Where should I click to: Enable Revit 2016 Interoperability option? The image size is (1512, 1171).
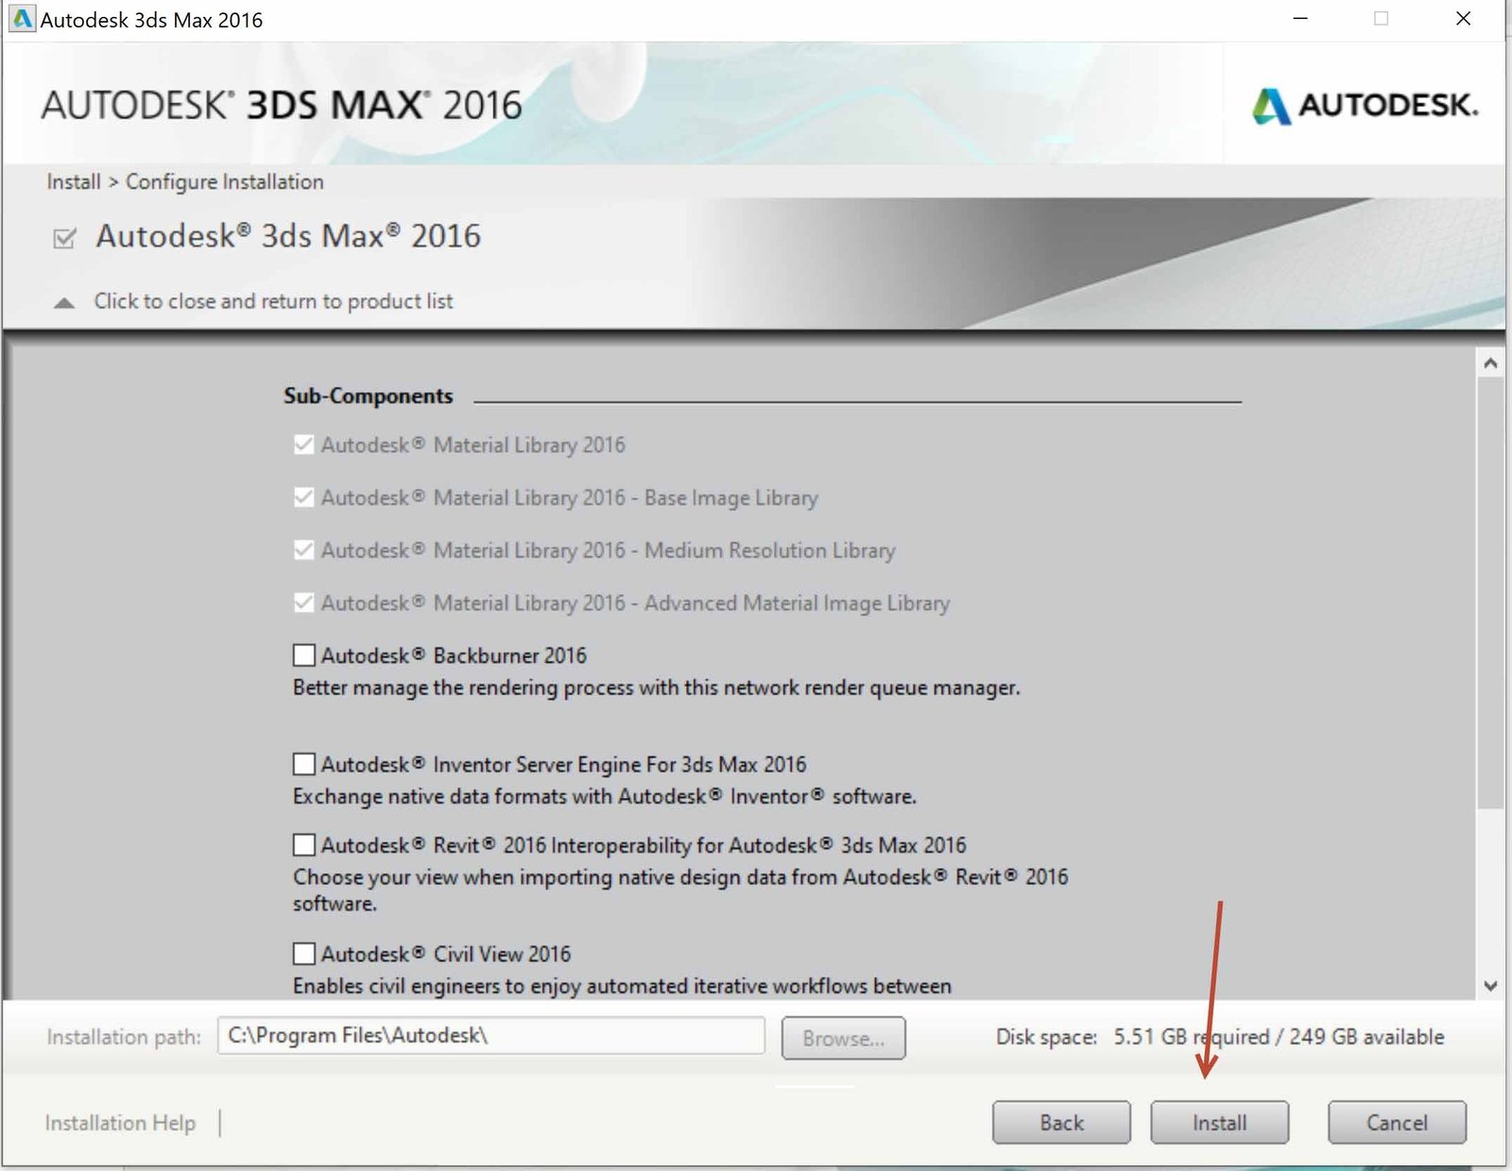[302, 844]
